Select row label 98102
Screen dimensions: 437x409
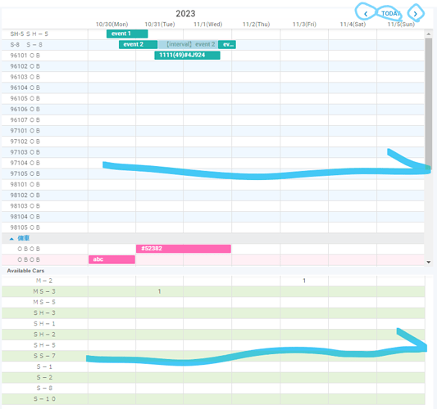[x=25, y=196]
